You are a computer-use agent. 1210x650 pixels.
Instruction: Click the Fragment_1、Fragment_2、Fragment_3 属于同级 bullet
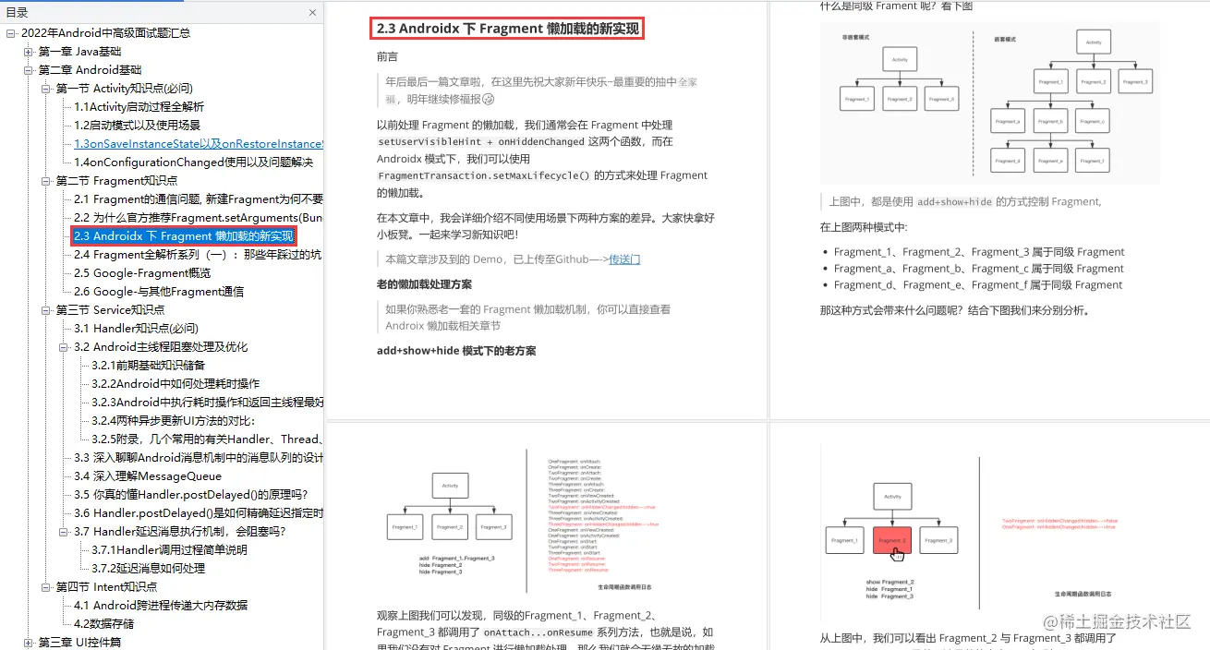(x=979, y=252)
